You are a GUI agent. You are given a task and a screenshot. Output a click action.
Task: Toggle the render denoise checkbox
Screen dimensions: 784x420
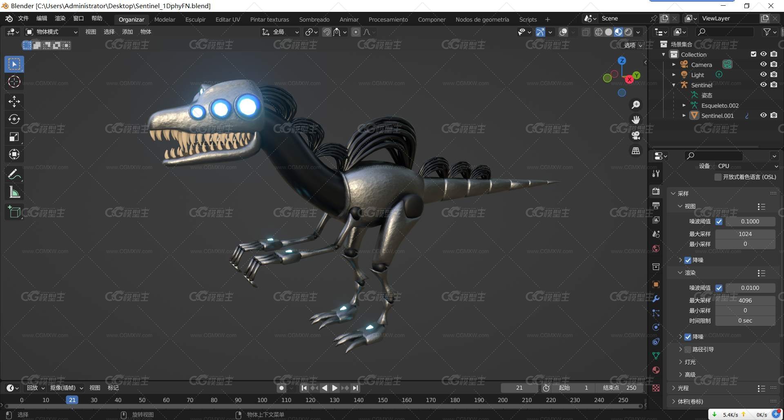tap(688, 337)
